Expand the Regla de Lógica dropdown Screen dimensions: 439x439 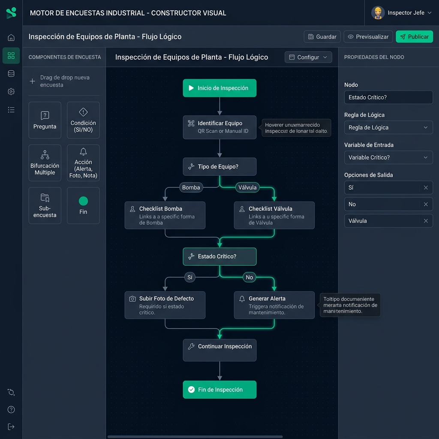388,127
